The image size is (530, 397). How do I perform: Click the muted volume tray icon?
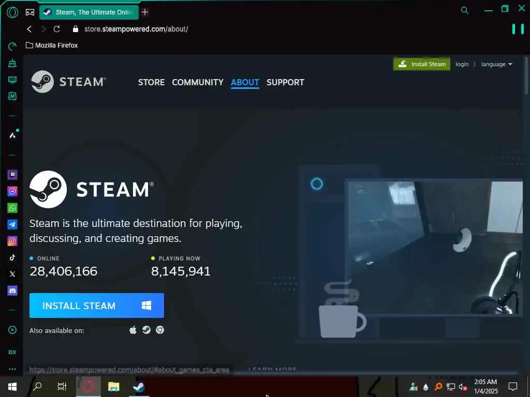463,387
